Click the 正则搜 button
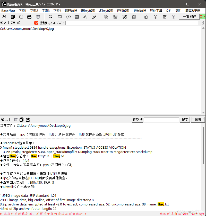 138,120
